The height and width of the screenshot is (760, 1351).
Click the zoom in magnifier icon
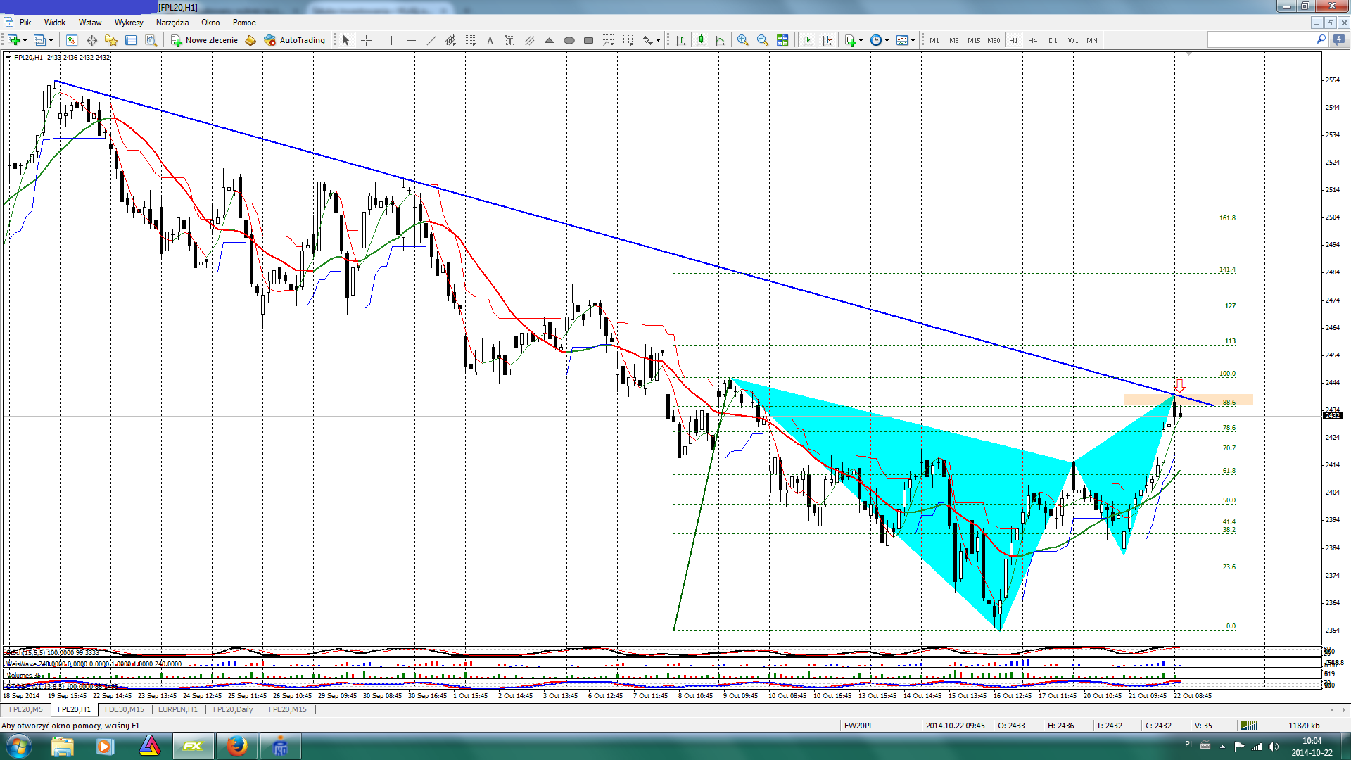742,40
